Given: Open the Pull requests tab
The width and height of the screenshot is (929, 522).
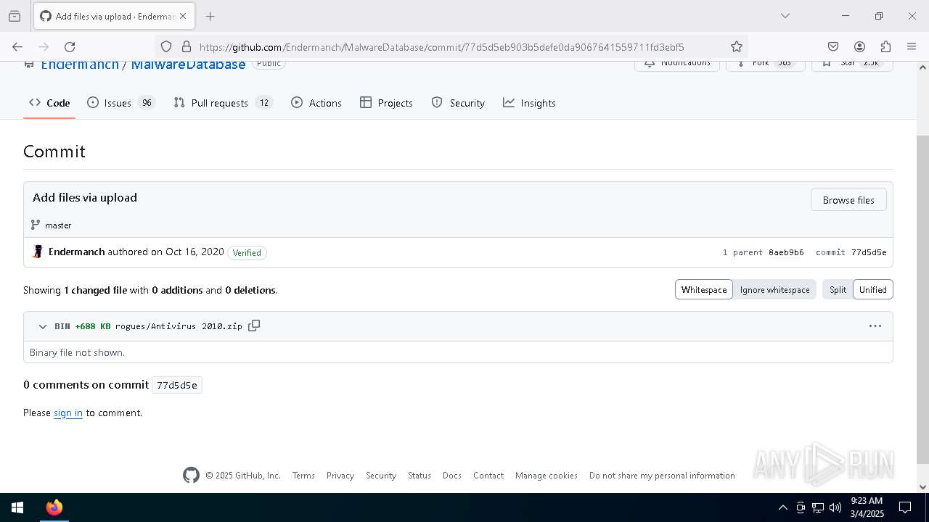Looking at the screenshot, I should (x=223, y=103).
